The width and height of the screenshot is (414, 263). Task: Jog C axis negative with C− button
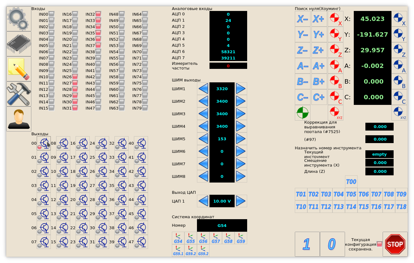coord(303,97)
